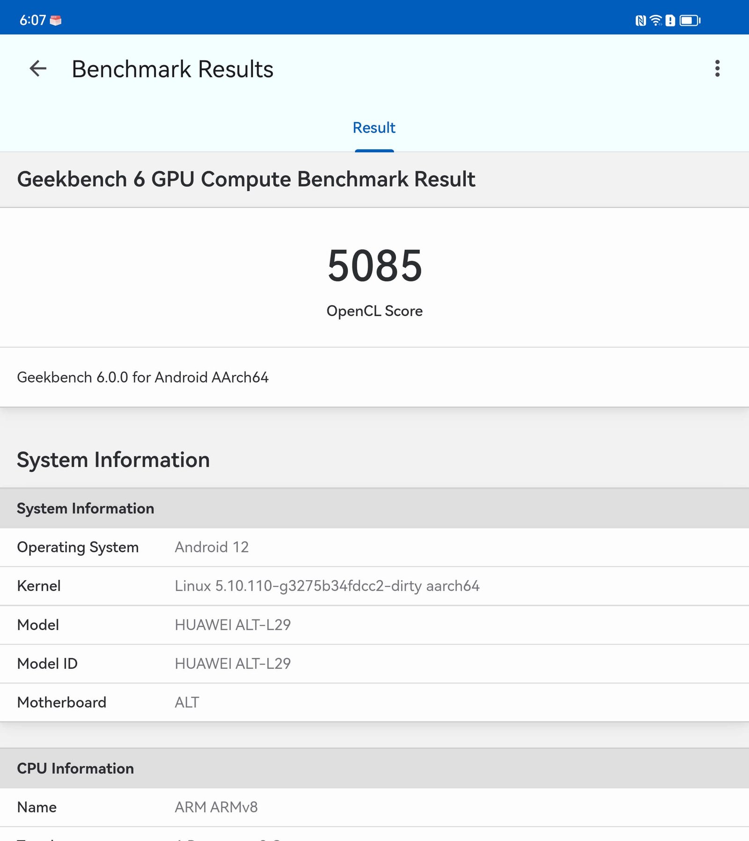Tap the Geekbench 6.0.0 for Android AArch64 text

(143, 377)
